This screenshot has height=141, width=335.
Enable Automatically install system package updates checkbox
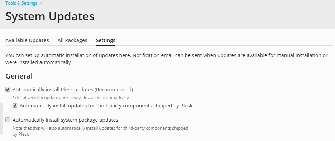coord(8,120)
